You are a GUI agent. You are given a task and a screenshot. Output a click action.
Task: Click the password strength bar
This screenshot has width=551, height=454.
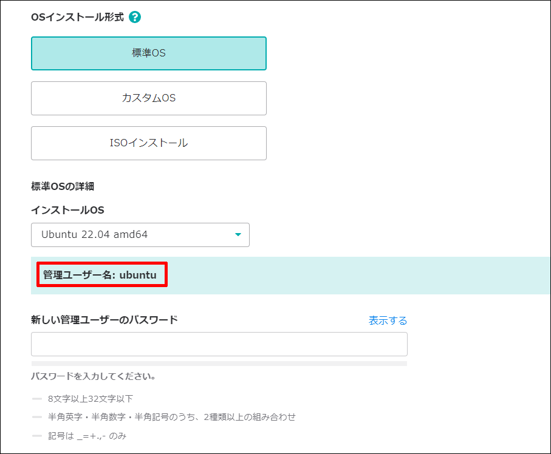(219, 364)
